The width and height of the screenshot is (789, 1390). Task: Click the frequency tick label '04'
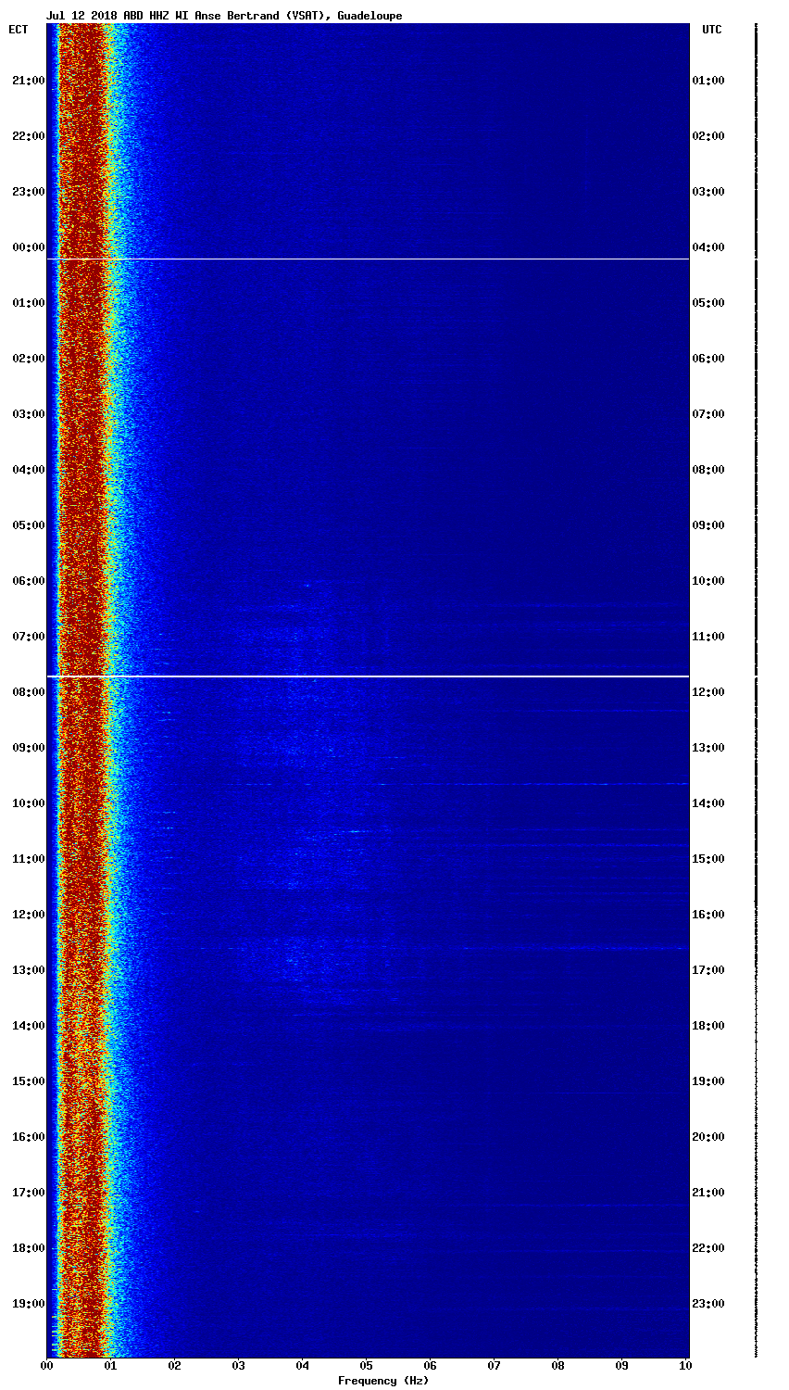[x=302, y=1366]
